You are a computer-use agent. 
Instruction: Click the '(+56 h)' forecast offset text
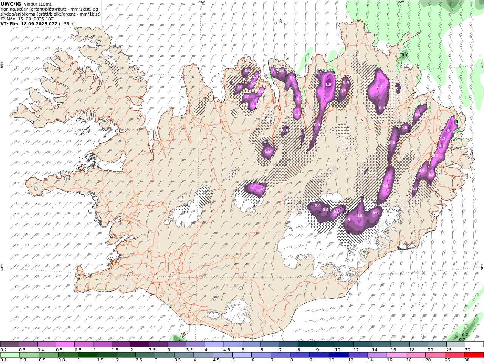pos(67,23)
